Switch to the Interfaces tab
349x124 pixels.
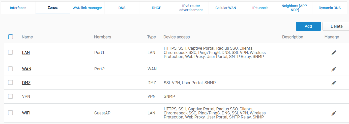[18, 8]
